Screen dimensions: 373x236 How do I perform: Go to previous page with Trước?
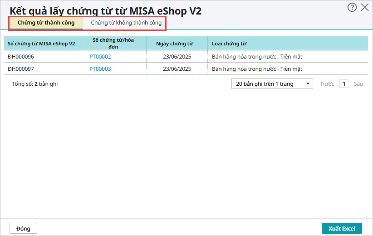[x=327, y=84]
